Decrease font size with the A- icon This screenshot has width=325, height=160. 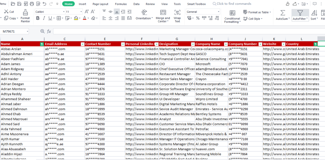pos(93,12)
